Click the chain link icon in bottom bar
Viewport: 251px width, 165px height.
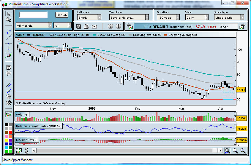27,151
